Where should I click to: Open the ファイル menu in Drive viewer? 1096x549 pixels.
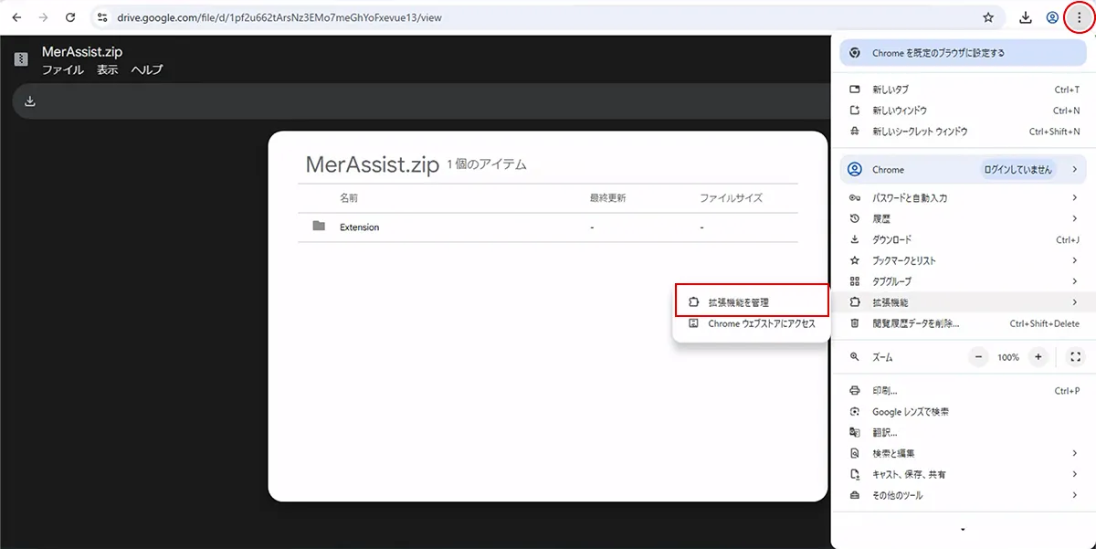click(63, 69)
